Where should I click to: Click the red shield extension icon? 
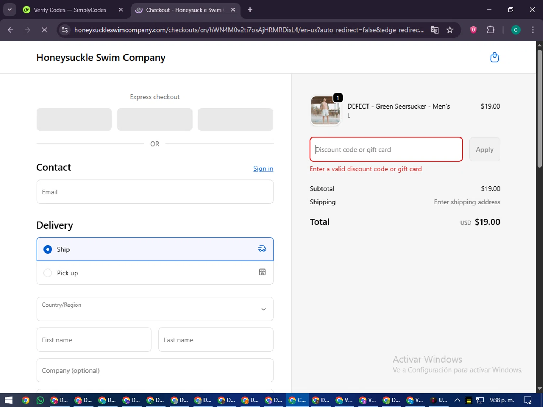(x=473, y=30)
